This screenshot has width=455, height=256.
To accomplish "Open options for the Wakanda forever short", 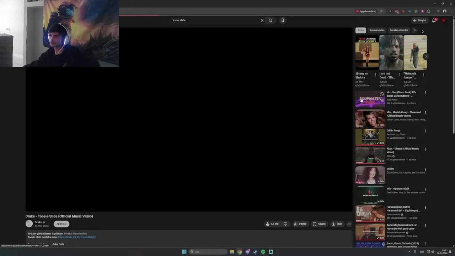I will 423,75.
